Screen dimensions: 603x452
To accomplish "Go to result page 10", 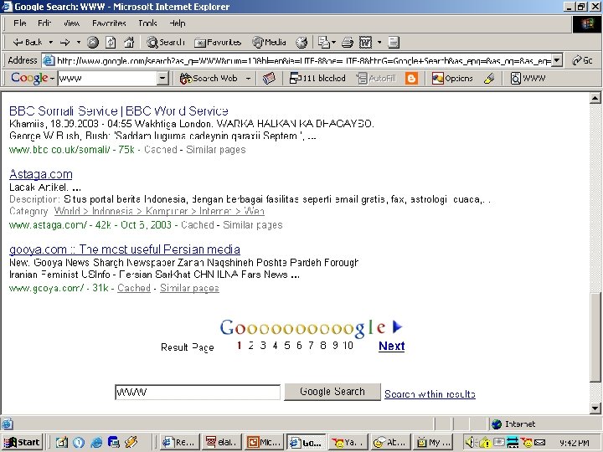I will (348, 346).
